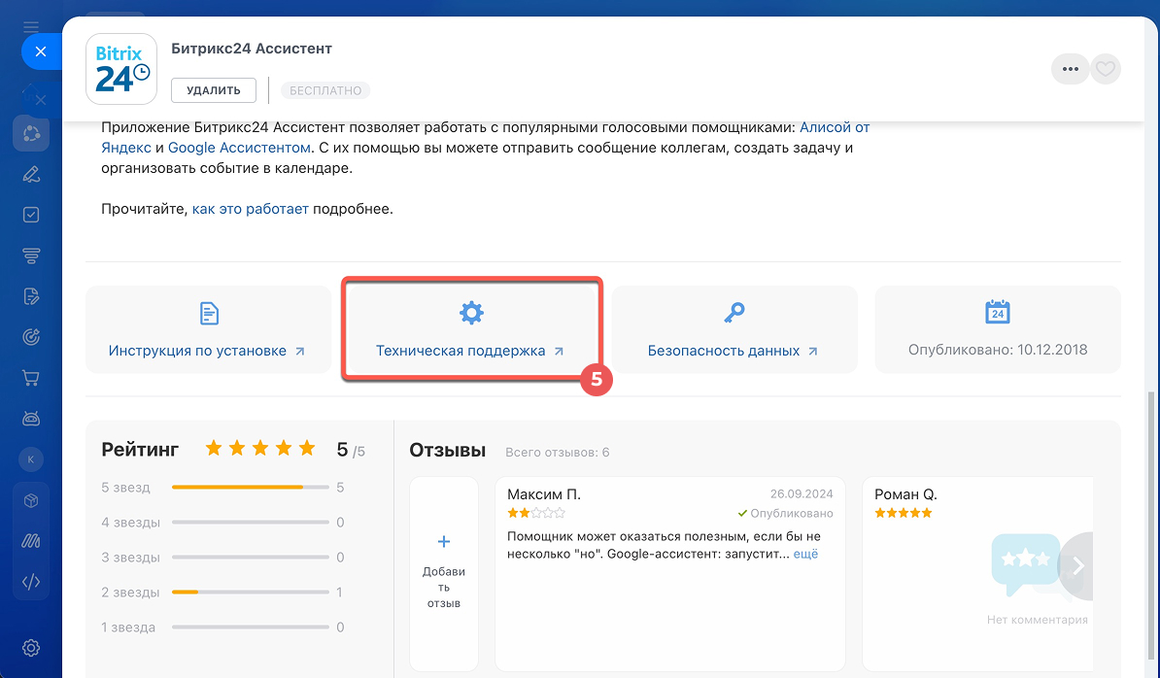Click the Битрикс24 Ассистент title

pos(252,48)
